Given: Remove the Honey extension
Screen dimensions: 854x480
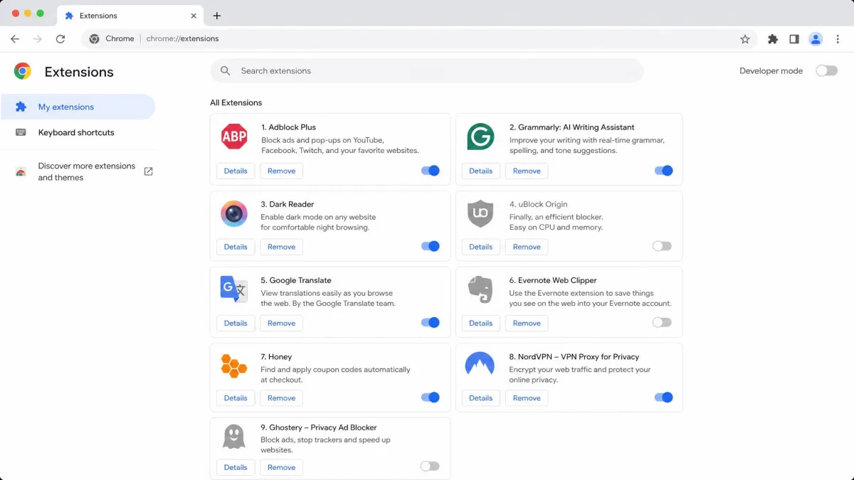Looking at the screenshot, I should (281, 398).
